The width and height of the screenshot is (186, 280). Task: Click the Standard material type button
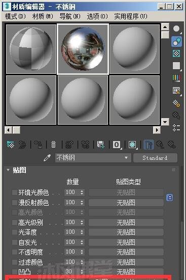(155, 158)
